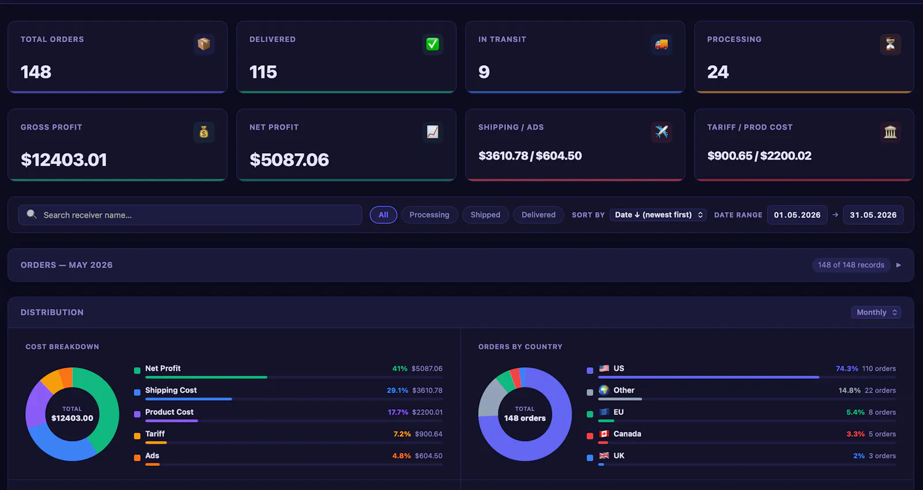Click the grey Other legend swatch
The height and width of the screenshot is (490, 923).
coord(590,393)
